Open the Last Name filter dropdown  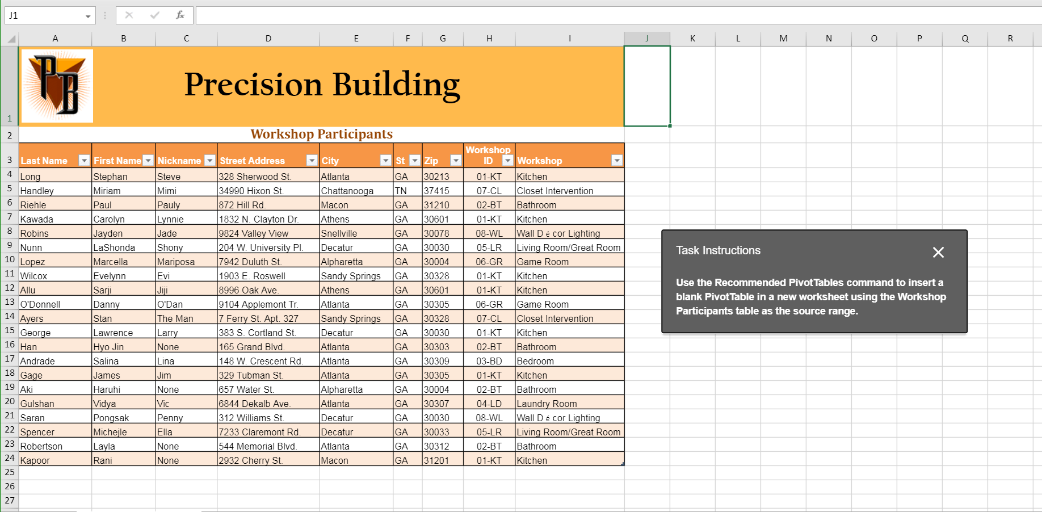tap(84, 161)
